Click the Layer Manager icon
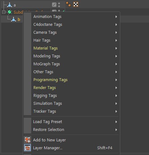The height and width of the screenshot is (155, 149). (28, 148)
